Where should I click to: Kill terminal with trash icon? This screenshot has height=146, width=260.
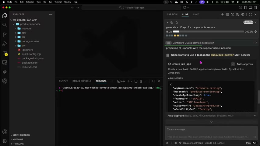[141, 81]
